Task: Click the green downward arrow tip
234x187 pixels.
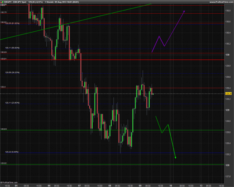Action: pos(176,157)
